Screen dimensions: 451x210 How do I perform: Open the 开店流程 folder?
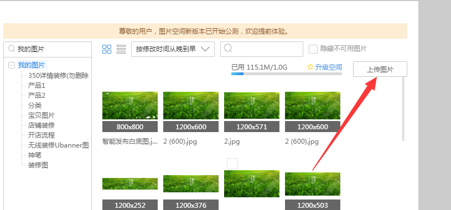click(42, 135)
